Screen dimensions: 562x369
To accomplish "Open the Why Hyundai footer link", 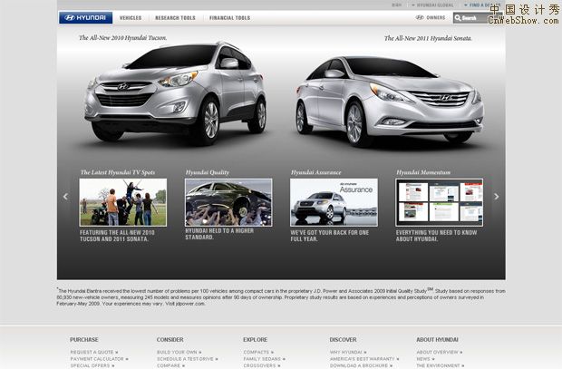I will [x=348, y=352].
